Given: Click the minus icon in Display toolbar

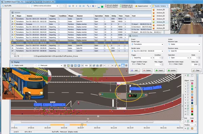Looking at the screenshot, I should click(x=104, y=65).
